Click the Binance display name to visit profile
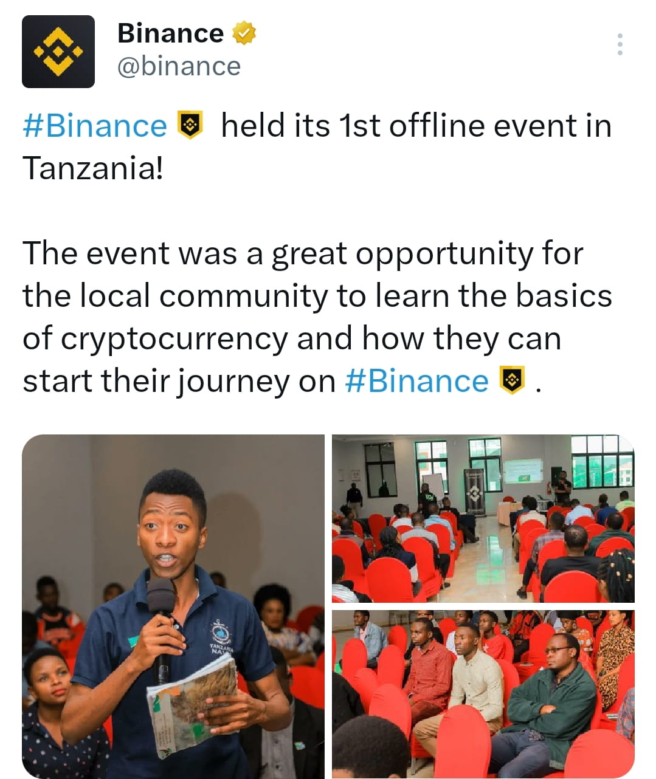Screen dimensions: 656x779 pyautogui.click(x=170, y=33)
